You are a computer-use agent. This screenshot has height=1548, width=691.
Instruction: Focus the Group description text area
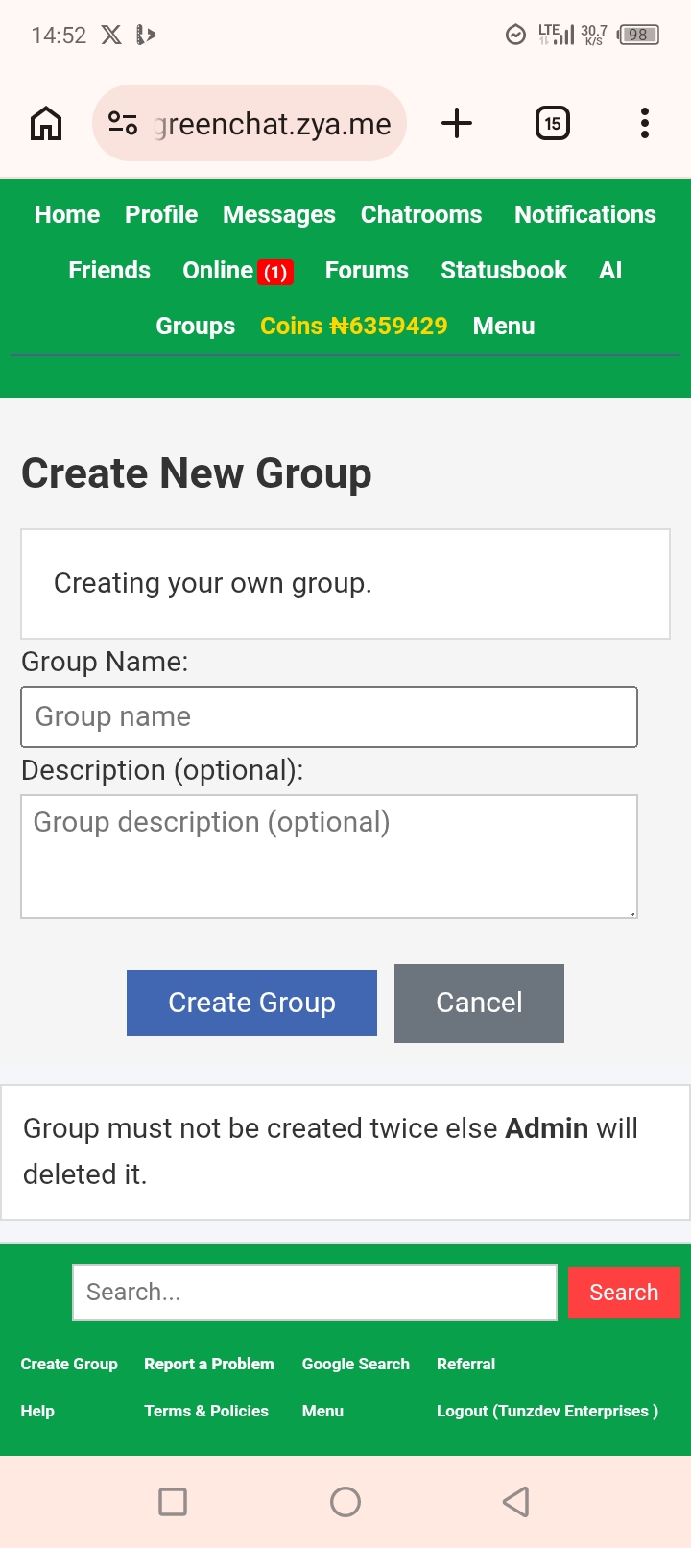tap(329, 857)
